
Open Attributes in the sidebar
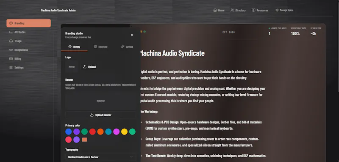(x=28, y=32)
